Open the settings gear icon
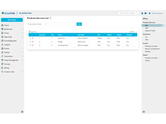166x124 pixels. 150,13
